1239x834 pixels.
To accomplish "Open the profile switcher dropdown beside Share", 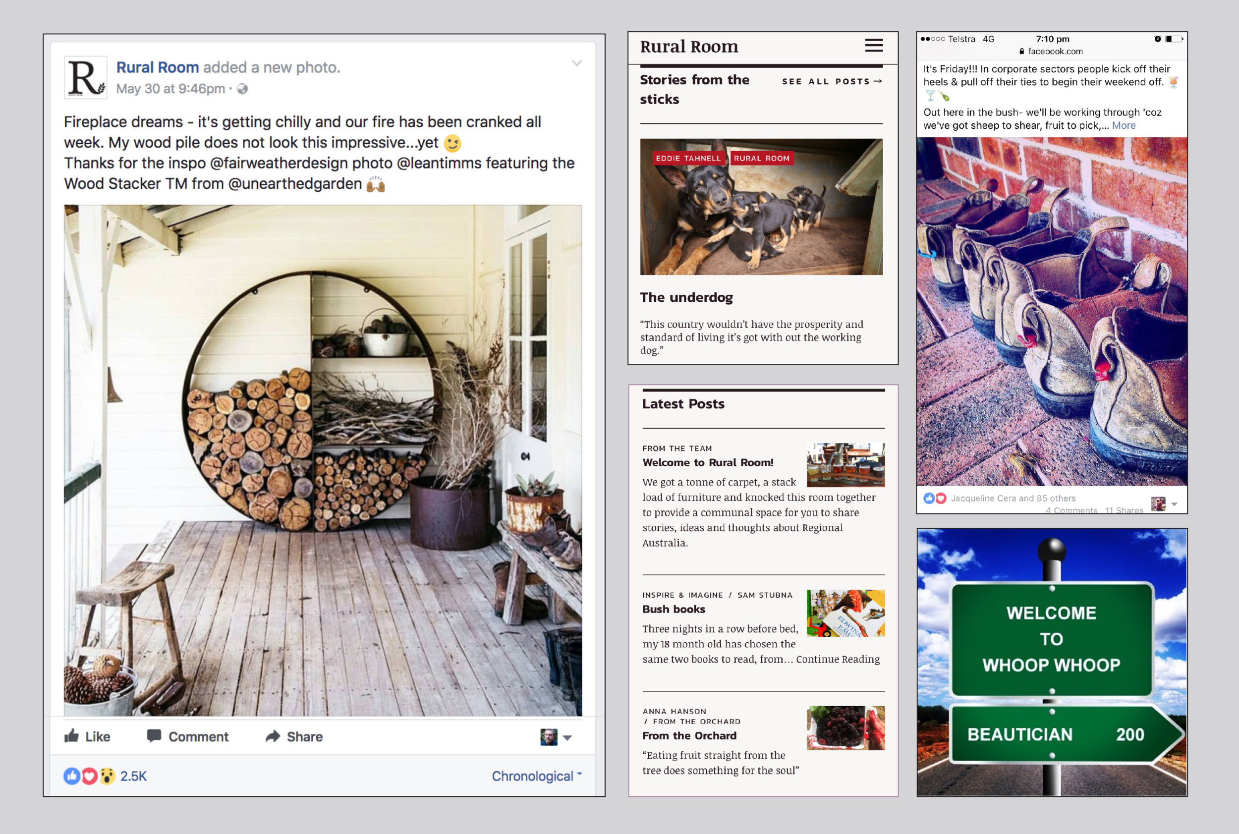I will tap(556, 737).
